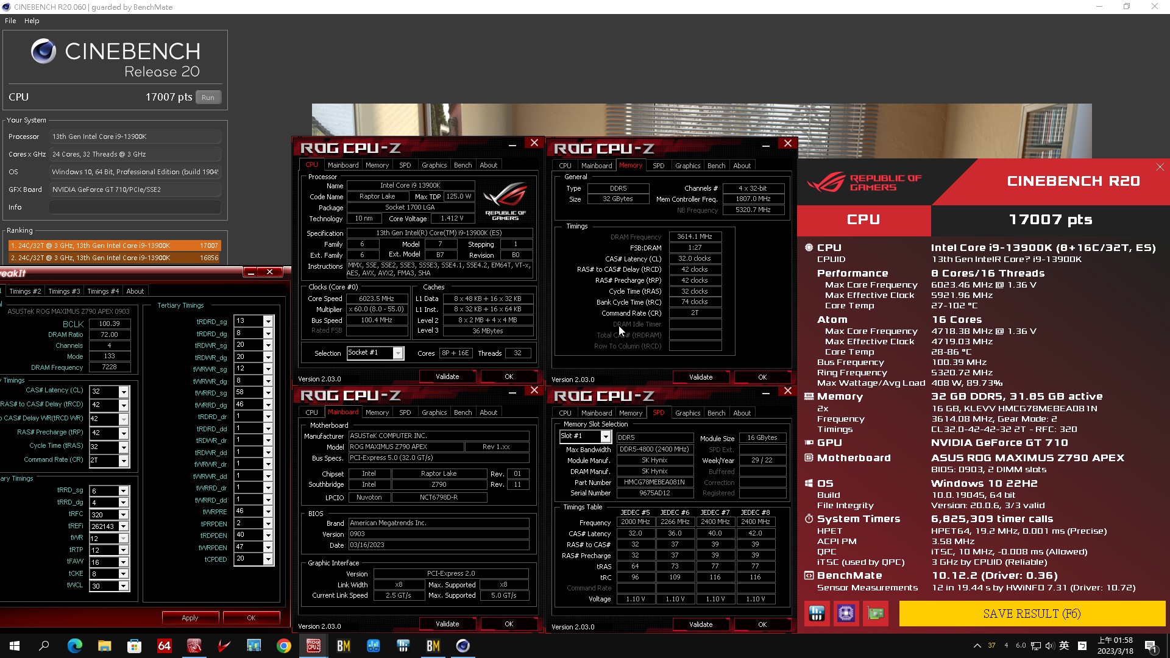Open CPU tab in CPU-Z SPD window

pyautogui.click(x=565, y=413)
